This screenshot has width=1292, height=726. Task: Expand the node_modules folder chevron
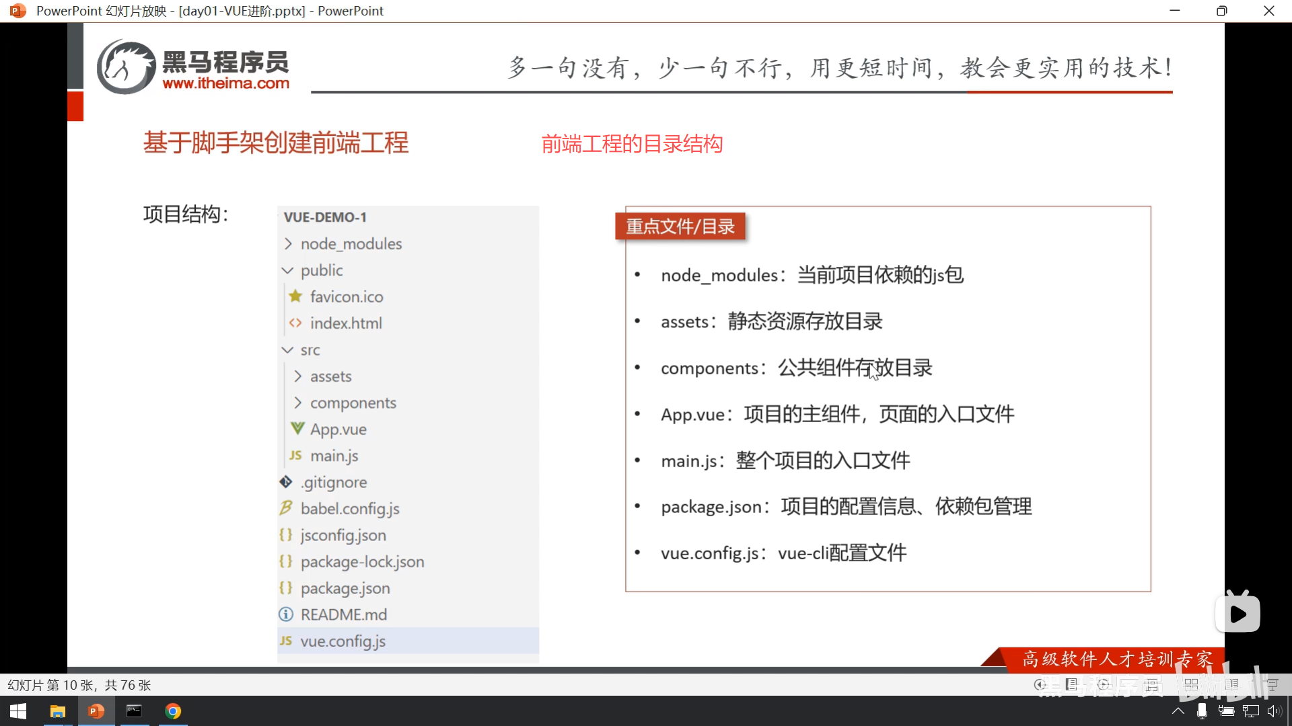(288, 243)
